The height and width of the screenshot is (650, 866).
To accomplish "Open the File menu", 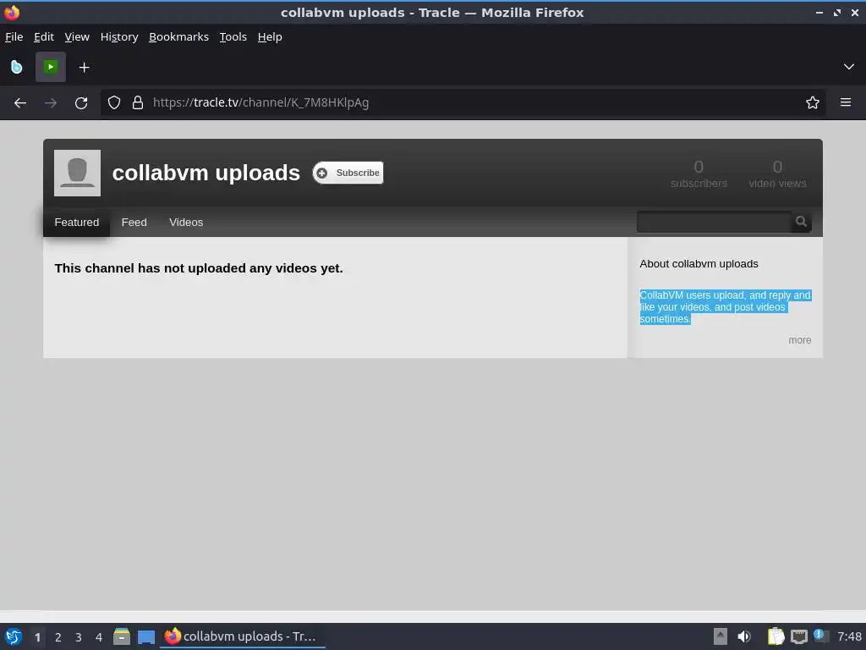I will click(x=14, y=37).
